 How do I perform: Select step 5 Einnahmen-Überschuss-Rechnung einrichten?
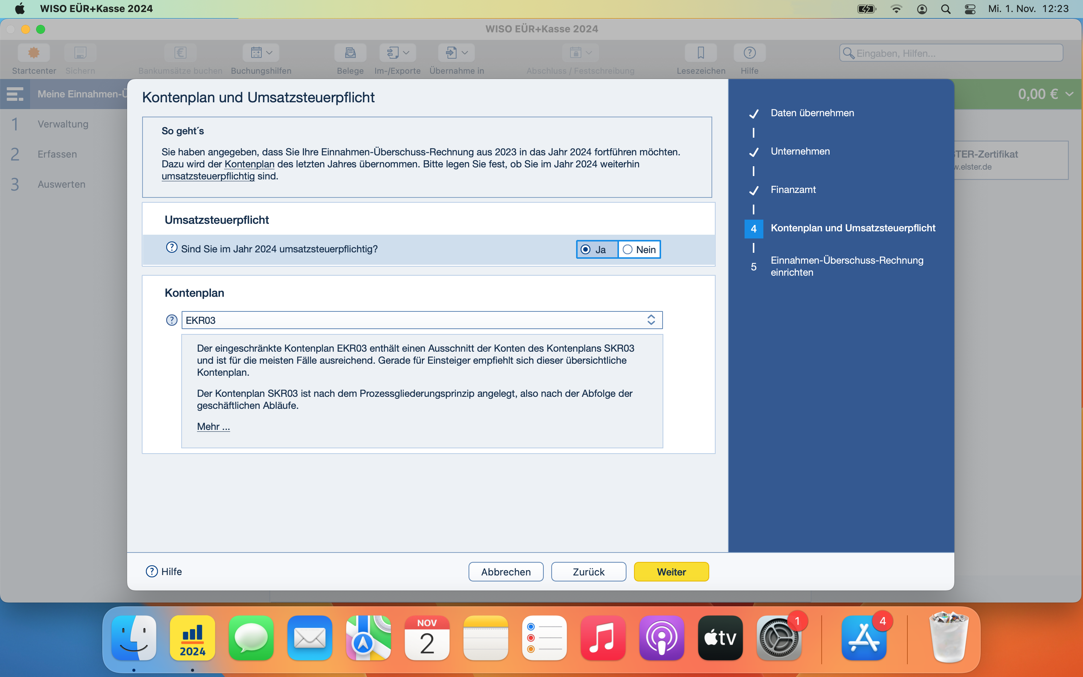pyautogui.click(x=847, y=266)
